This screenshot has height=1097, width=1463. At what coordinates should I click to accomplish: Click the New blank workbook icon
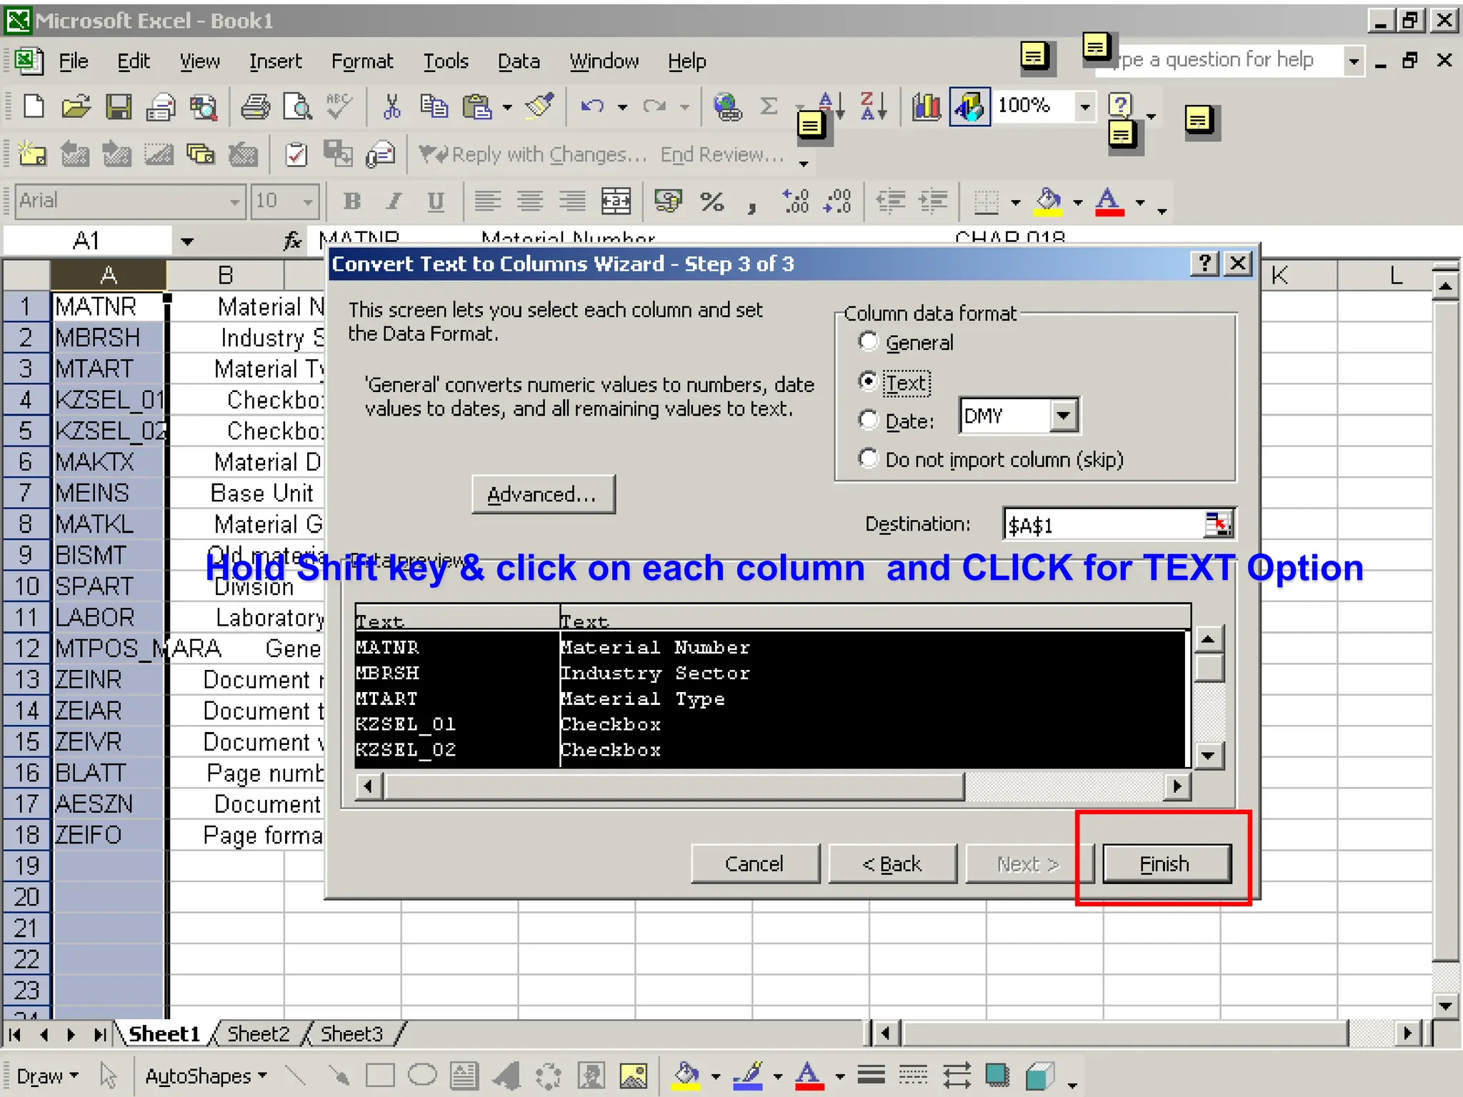point(34,107)
